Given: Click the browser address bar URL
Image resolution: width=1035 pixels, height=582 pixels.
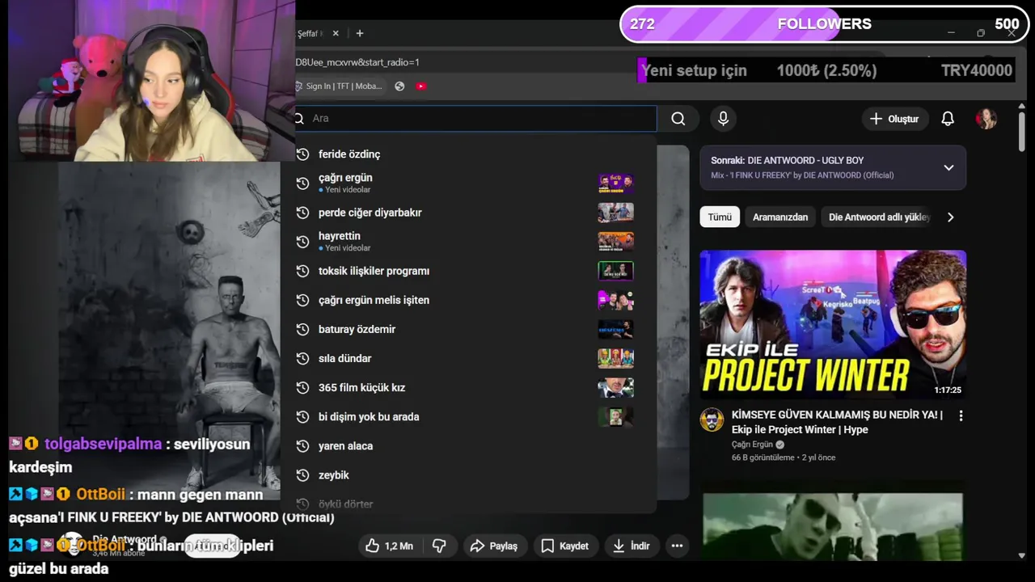Looking at the screenshot, I should (357, 62).
